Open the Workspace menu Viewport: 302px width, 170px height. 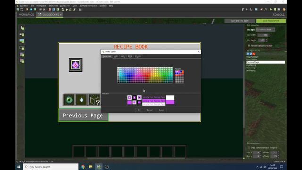coord(41,6)
